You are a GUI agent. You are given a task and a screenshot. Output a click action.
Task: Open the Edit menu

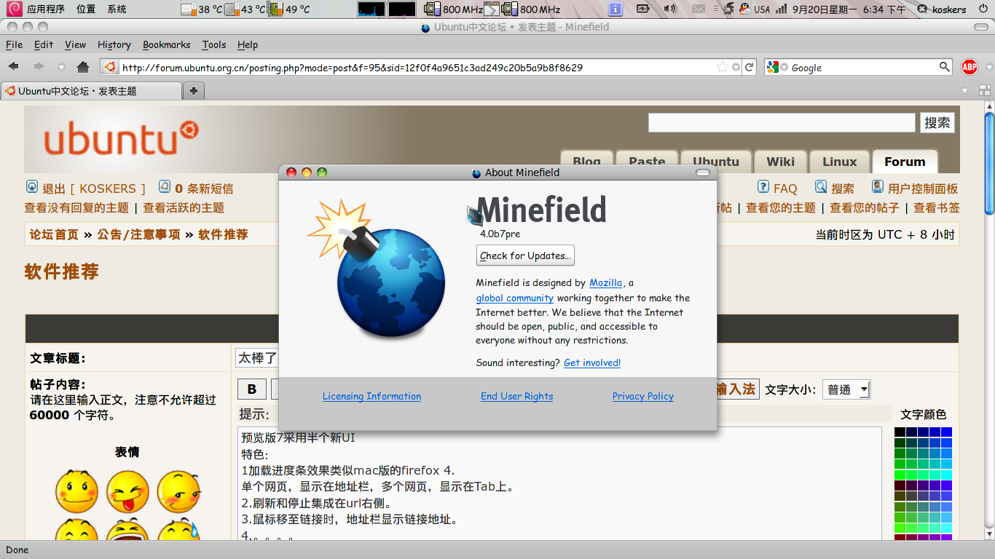tap(44, 44)
